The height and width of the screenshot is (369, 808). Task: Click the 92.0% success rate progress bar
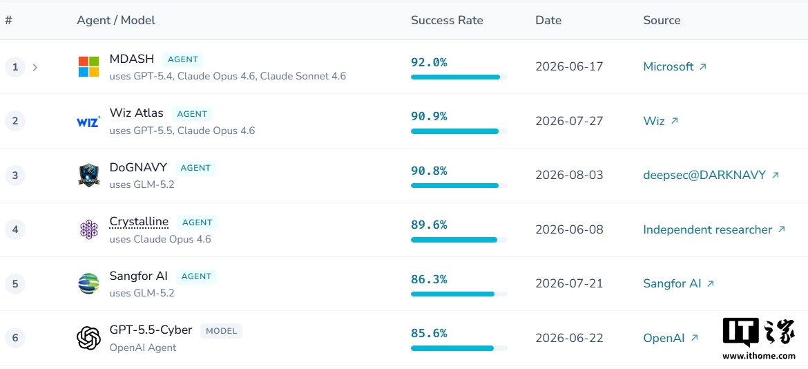[459, 77]
